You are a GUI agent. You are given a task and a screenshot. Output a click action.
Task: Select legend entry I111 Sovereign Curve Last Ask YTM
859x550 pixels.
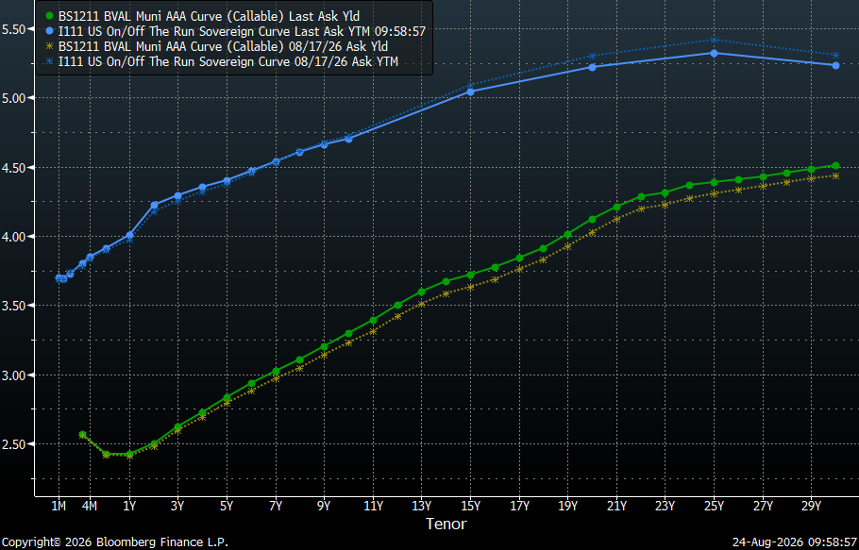click(242, 32)
